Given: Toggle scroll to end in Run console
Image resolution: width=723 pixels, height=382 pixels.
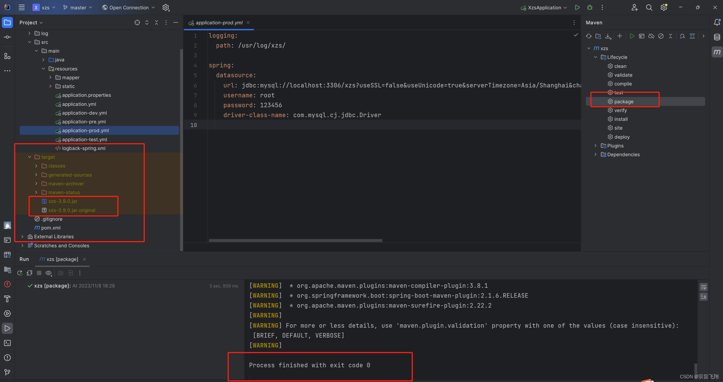Looking at the screenshot, I should pyautogui.click(x=703, y=297).
